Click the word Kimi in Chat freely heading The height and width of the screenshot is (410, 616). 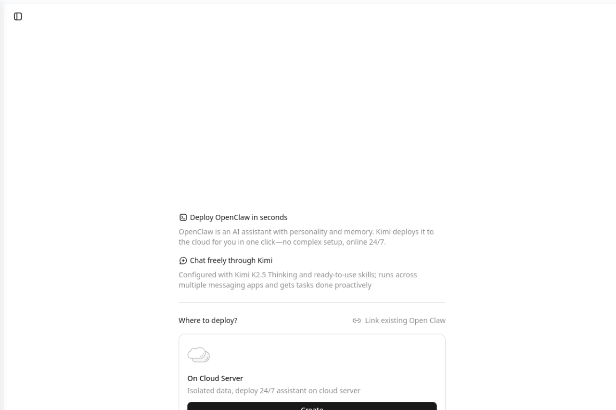point(265,261)
